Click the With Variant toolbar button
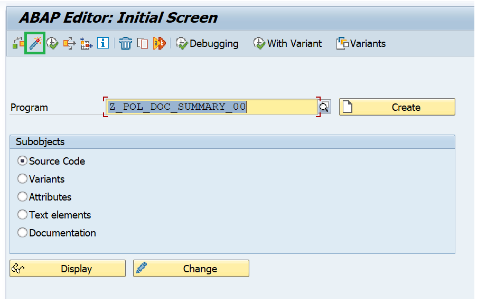477x305 pixels. pos(287,43)
